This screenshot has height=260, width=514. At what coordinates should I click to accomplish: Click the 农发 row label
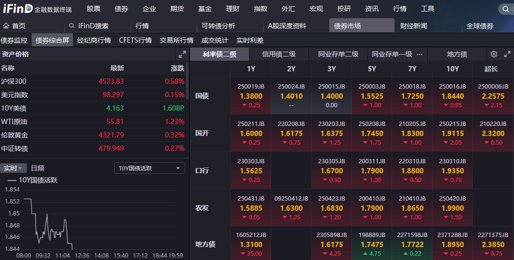202,208
